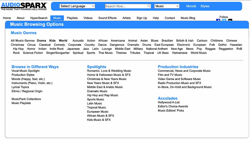
Task: Choose the Kids genre
Action: click(52, 41)
